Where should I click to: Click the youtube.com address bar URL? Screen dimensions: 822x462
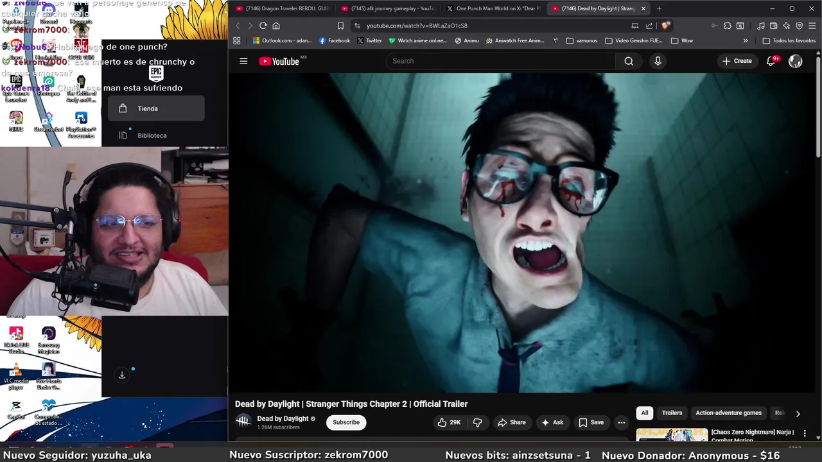[417, 26]
